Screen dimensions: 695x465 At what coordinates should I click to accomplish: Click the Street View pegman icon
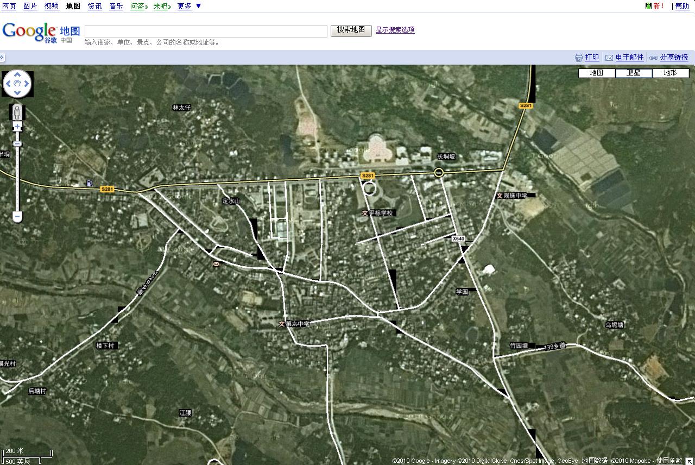pyautogui.click(x=17, y=112)
